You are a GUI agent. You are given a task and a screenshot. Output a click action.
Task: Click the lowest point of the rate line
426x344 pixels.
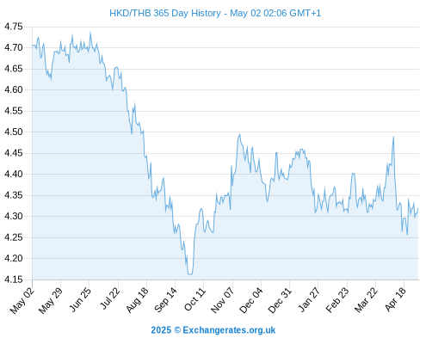point(190,274)
